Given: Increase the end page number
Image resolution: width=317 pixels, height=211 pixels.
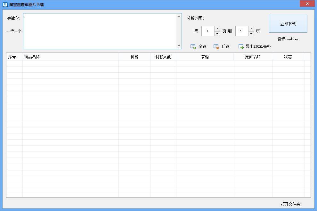Looking at the screenshot, I should coord(251,29).
